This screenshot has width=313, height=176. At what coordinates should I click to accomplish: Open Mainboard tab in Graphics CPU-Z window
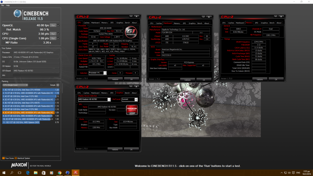[95, 93]
